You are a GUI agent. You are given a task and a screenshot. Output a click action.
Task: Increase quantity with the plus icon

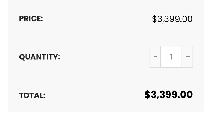(x=188, y=57)
